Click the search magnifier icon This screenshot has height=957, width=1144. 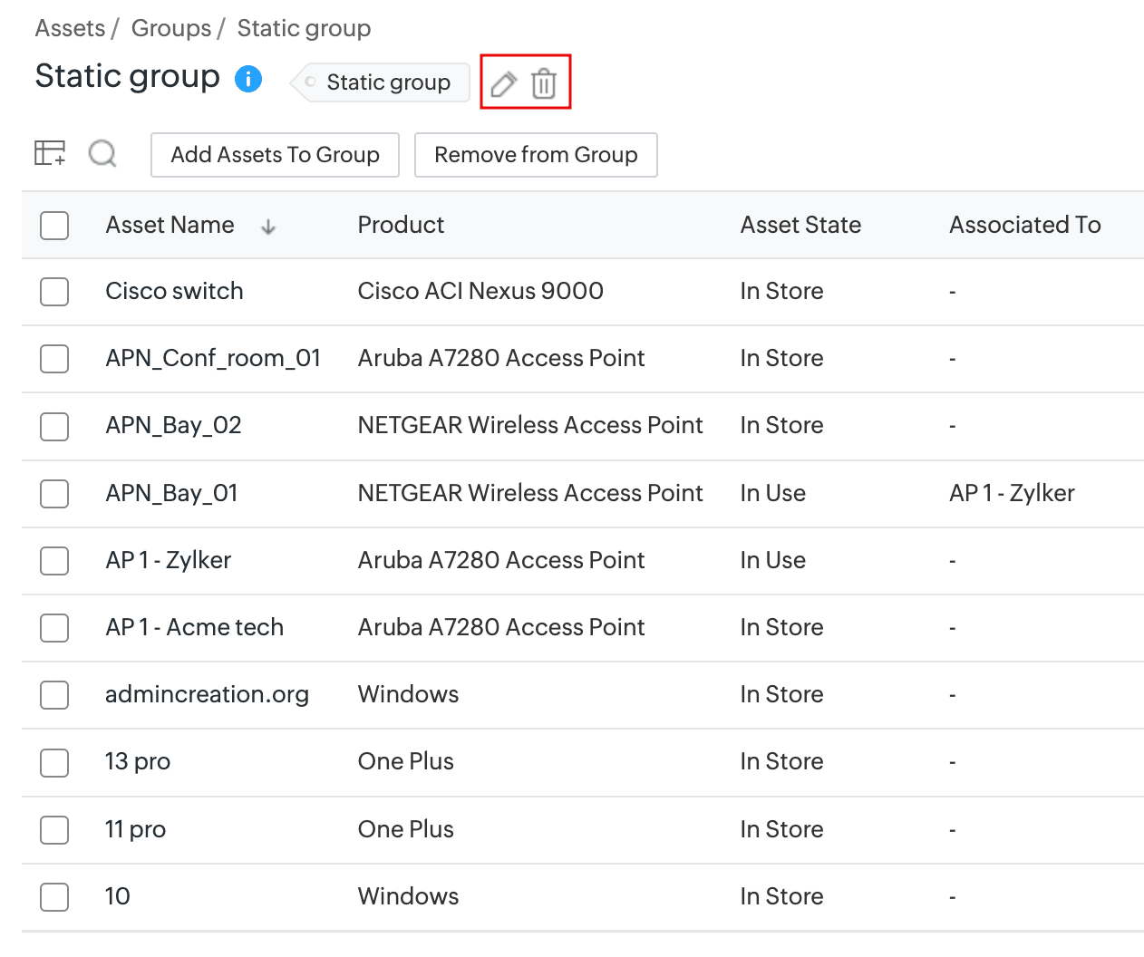(x=102, y=153)
